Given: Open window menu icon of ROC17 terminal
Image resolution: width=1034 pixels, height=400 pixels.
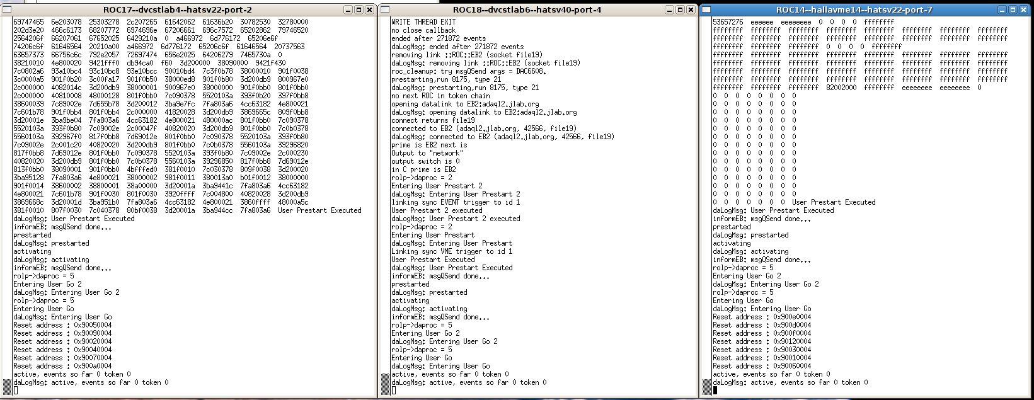Looking at the screenshot, I should 8,9.
